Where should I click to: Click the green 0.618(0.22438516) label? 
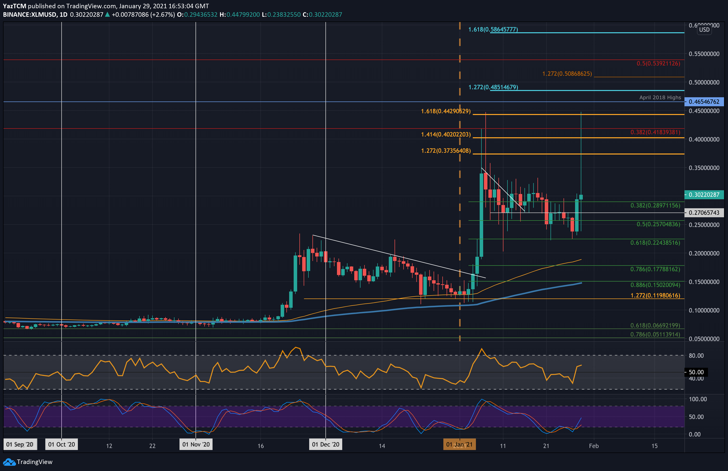tap(655, 242)
